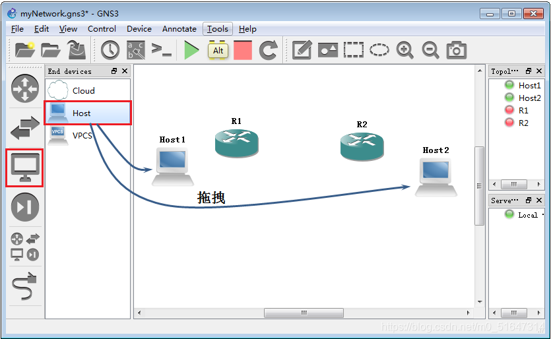This screenshot has height=339, width=551.
Task: Open the File menu
Action: pos(17,29)
